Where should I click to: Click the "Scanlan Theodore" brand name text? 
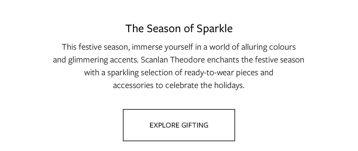[x=173, y=60]
